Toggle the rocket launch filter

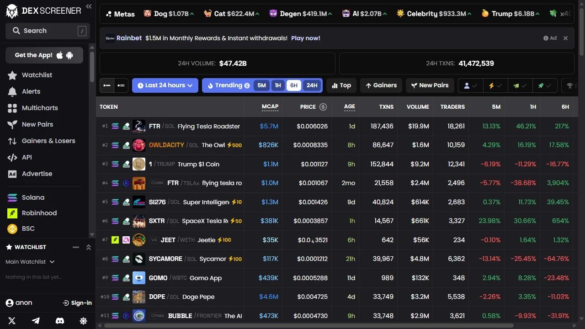click(545, 85)
